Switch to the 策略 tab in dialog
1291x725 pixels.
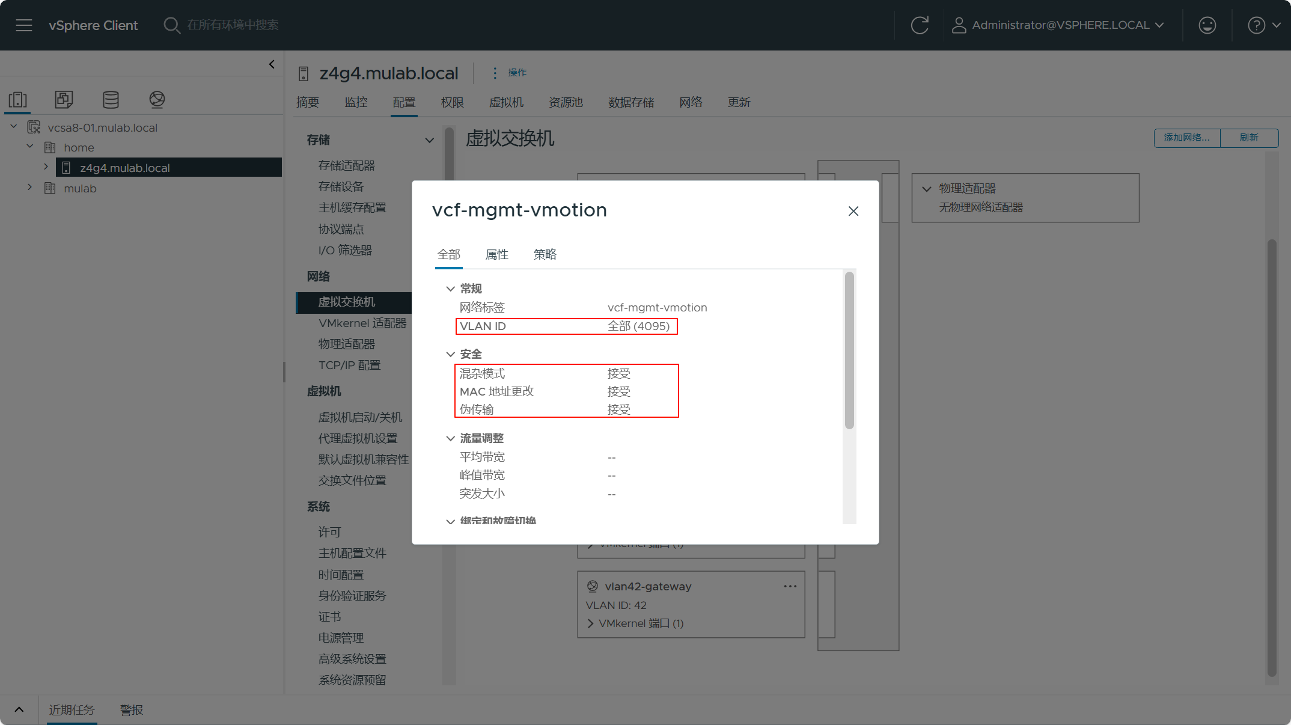(x=545, y=254)
